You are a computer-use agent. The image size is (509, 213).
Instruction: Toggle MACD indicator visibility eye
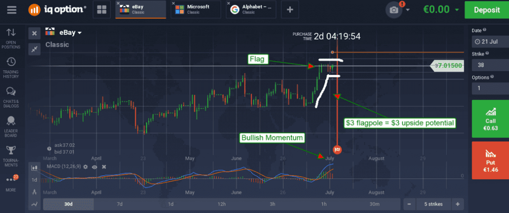(95, 167)
